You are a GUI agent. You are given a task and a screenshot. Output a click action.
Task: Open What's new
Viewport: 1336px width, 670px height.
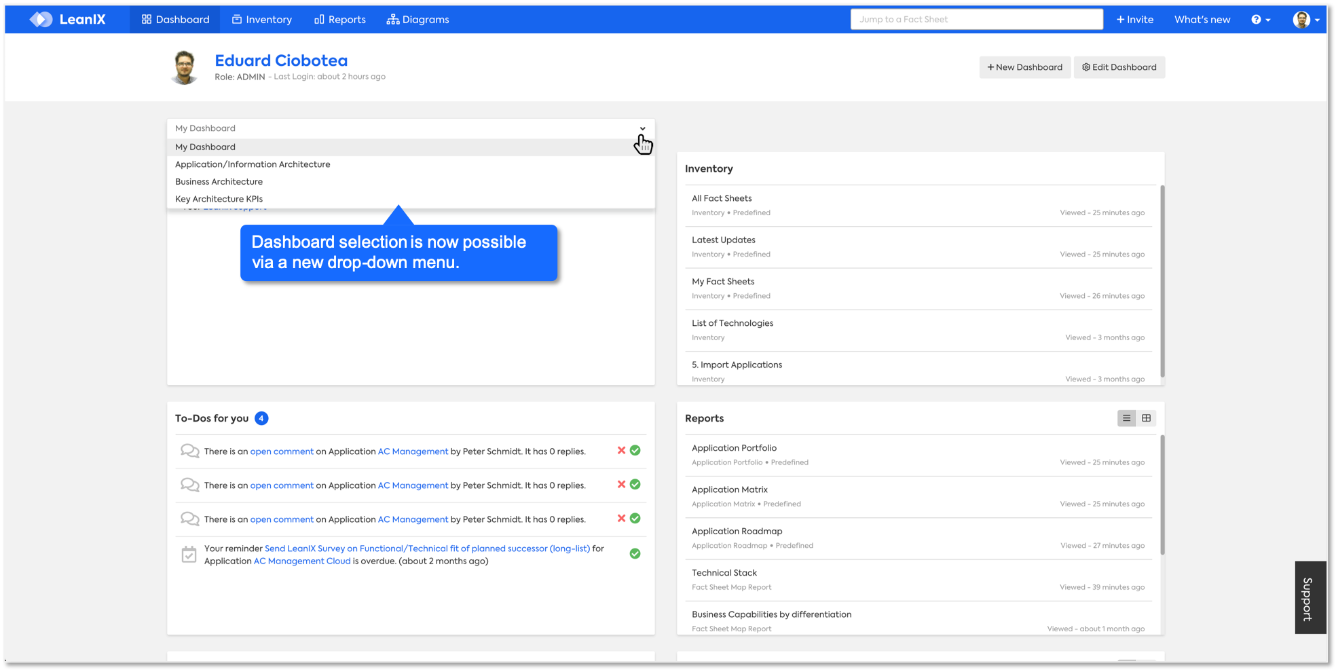[x=1202, y=19]
